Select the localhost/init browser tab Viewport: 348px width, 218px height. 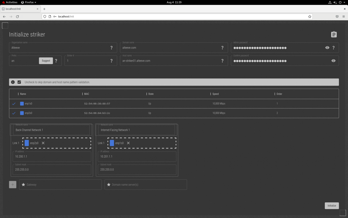pyautogui.click(x=20, y=9)
